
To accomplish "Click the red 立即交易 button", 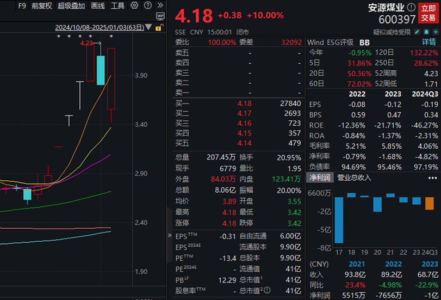I will pos(428,13).
